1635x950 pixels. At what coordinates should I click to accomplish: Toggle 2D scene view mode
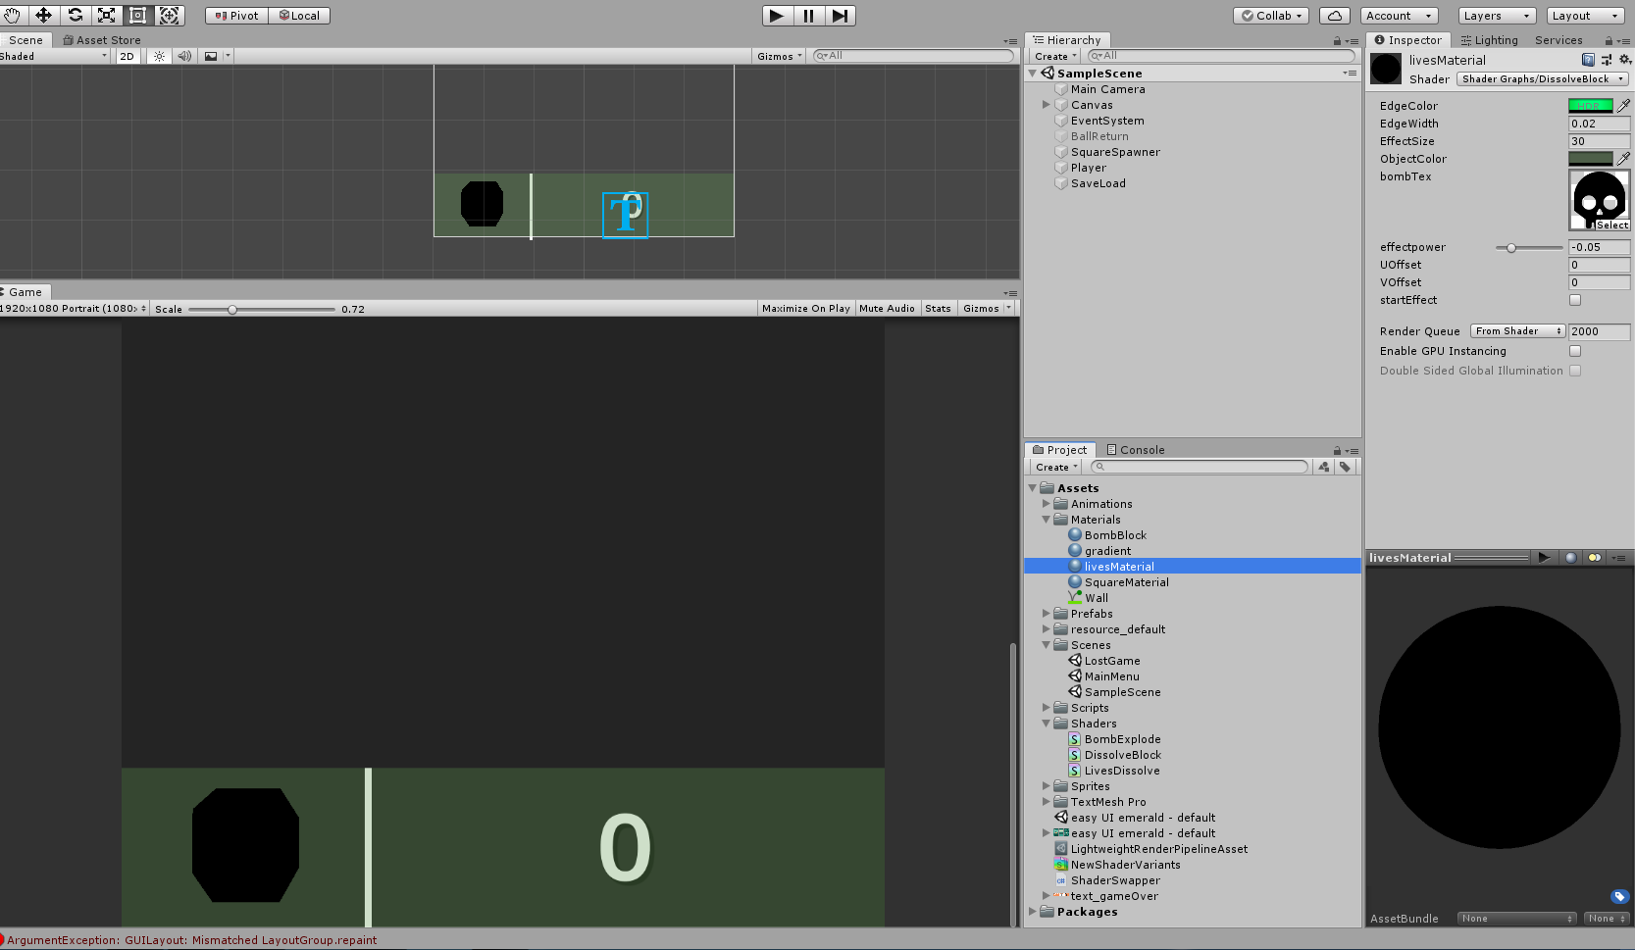point(127,56)
